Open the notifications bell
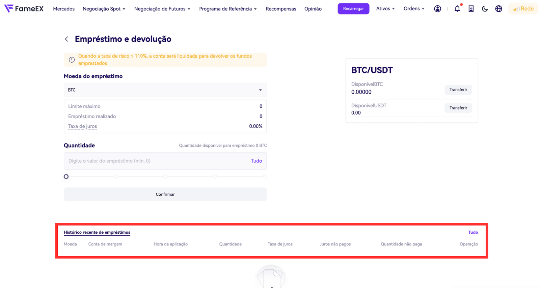 point(457,9)
